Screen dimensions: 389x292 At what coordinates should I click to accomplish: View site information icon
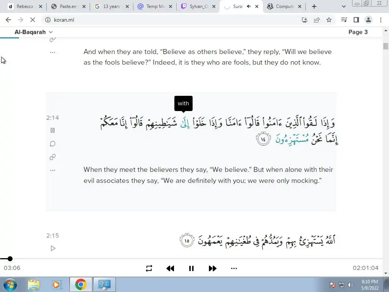click(48, 20)
